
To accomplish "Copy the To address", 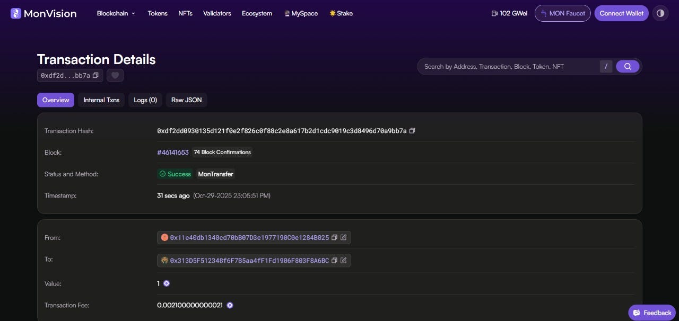I will [x=334, y=261].
